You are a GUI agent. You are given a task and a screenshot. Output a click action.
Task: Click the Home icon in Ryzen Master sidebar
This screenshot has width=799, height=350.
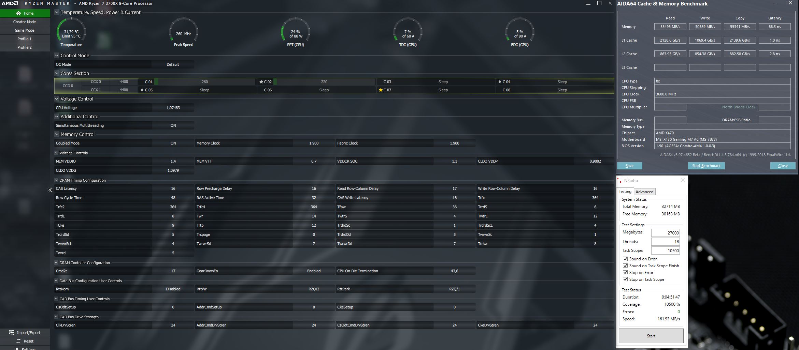[x=18, y=13]
